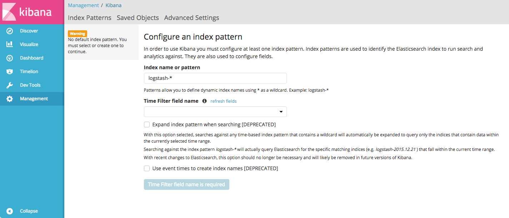
Task: Switch to the Saved Objects tab
Action: point(138,17)
